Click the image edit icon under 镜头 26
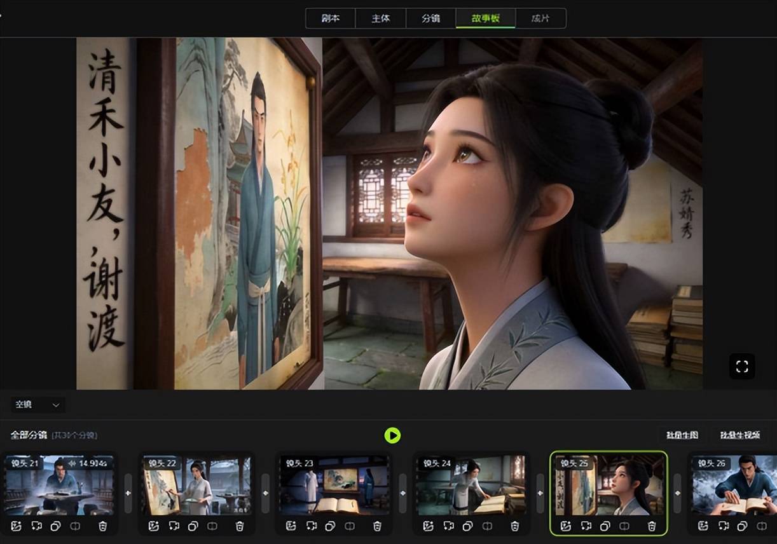The width and height of the screenshot is (777, 544). pos(703,526)
